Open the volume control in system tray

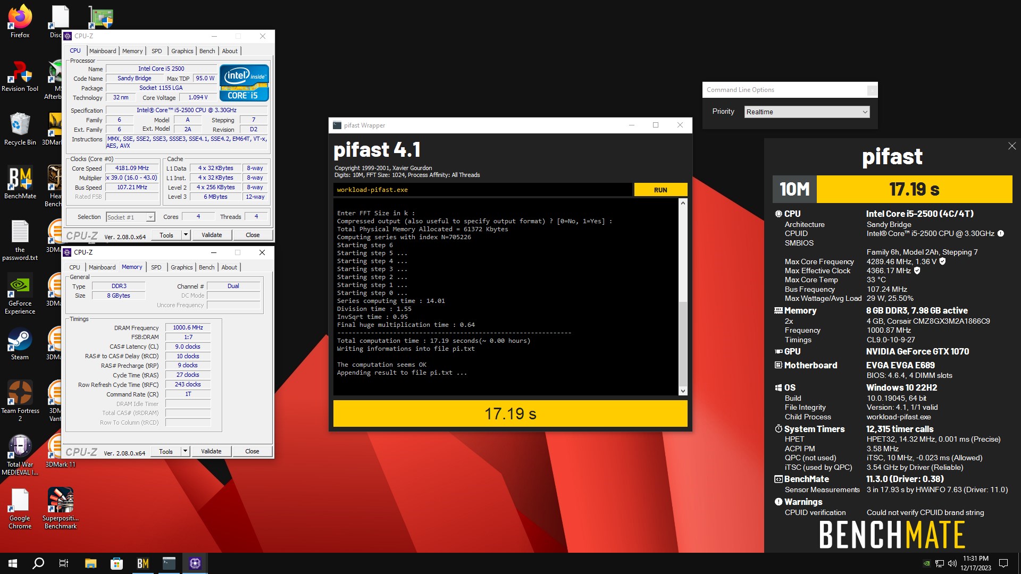[952, 563]
